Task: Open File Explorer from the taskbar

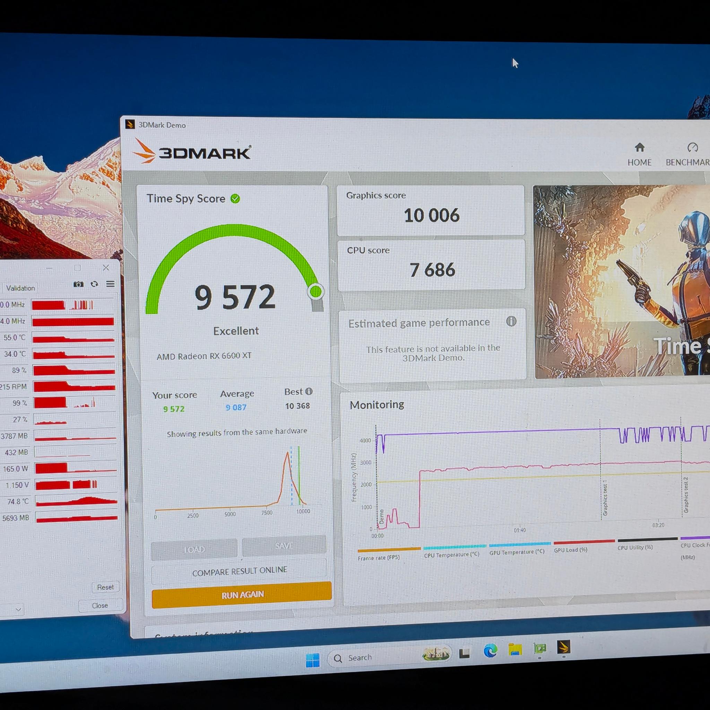Action: point(515,650)
